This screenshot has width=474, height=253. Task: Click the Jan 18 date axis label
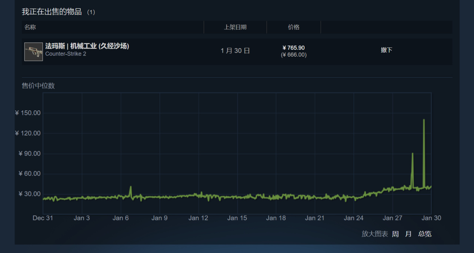pos(276,218)
